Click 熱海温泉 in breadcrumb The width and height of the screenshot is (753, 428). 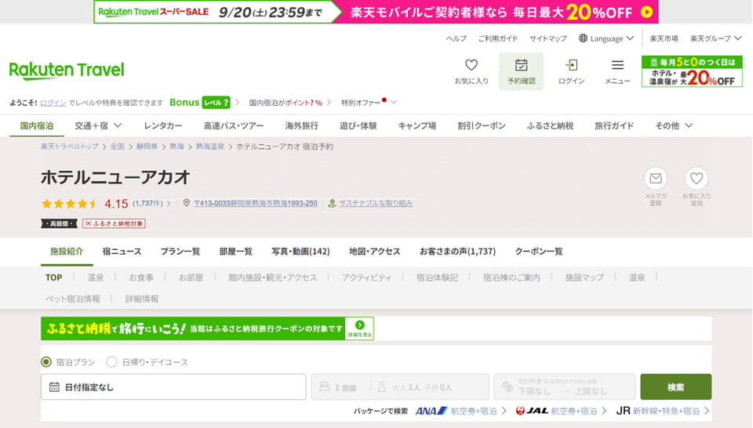210,147
